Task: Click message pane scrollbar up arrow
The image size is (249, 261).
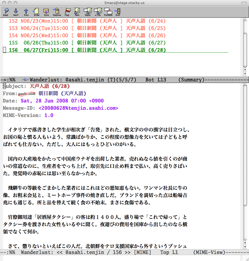Action: pyautogui.click(x=245, y=242)
